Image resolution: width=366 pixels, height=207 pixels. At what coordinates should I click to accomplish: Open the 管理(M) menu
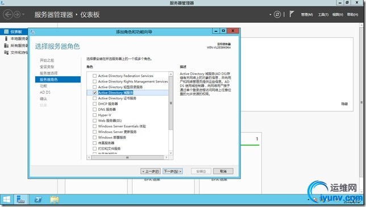(307, 14)
